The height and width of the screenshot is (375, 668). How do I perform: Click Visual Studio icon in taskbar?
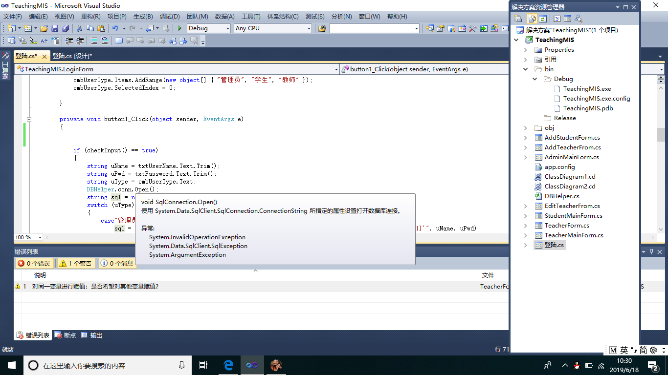click(252, 365)
